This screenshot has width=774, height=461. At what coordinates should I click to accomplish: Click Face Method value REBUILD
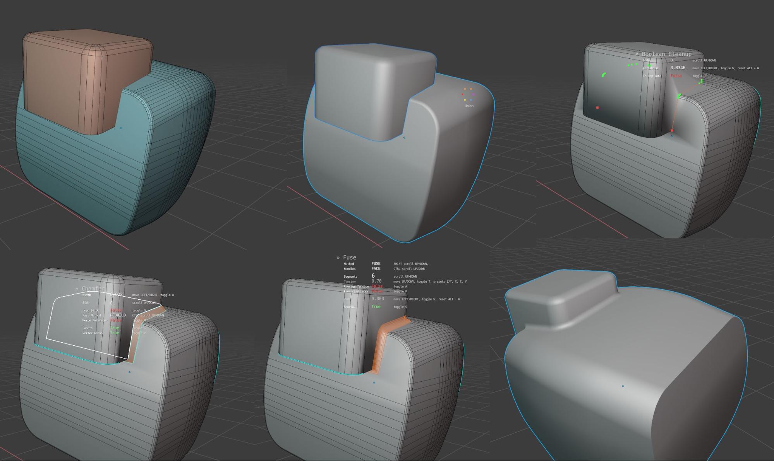pyautogui.click(x=118, y=315)
